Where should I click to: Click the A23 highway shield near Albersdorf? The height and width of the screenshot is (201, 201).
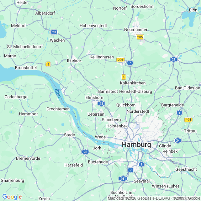pos(54,32)
